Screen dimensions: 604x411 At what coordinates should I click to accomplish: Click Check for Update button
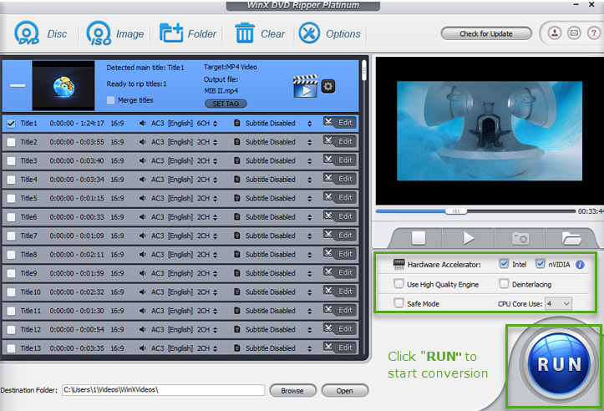[486, 33]
